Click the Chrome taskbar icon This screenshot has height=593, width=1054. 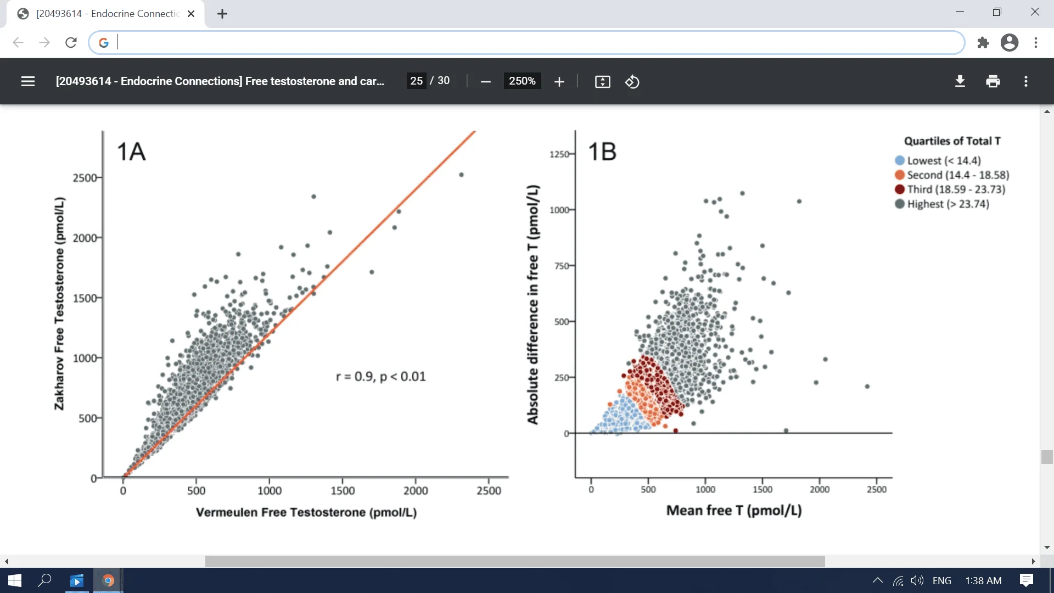click(x=108, y=580)
